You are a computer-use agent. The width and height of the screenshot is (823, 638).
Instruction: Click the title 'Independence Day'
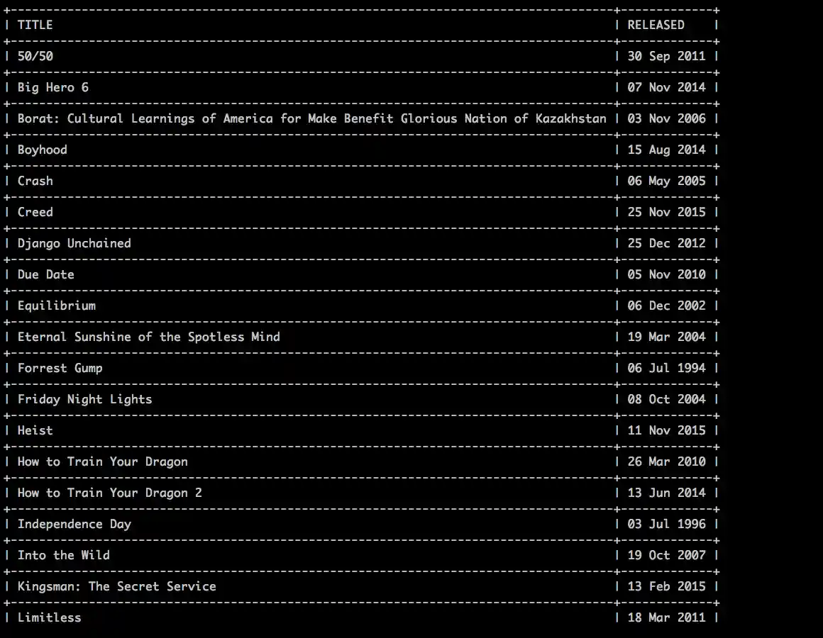click(x=74, y=525)
